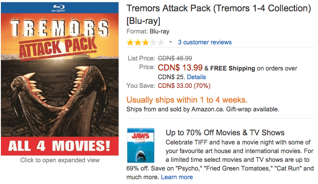Click the CDN$ 13.99 price text
The image size is (318, 184).
pos(180,67)
